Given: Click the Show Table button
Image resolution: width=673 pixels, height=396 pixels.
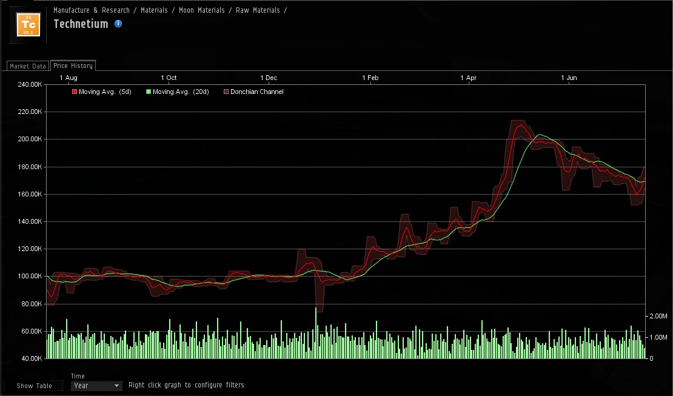Looking at the screenshot, I should coord(35,386).
